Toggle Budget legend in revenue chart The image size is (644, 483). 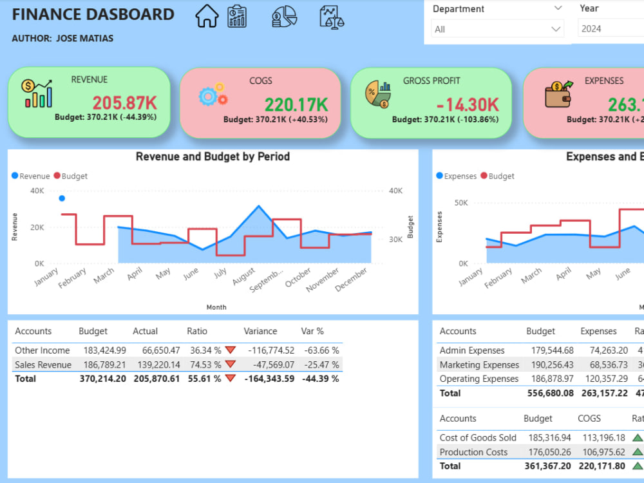pos(71,176)
